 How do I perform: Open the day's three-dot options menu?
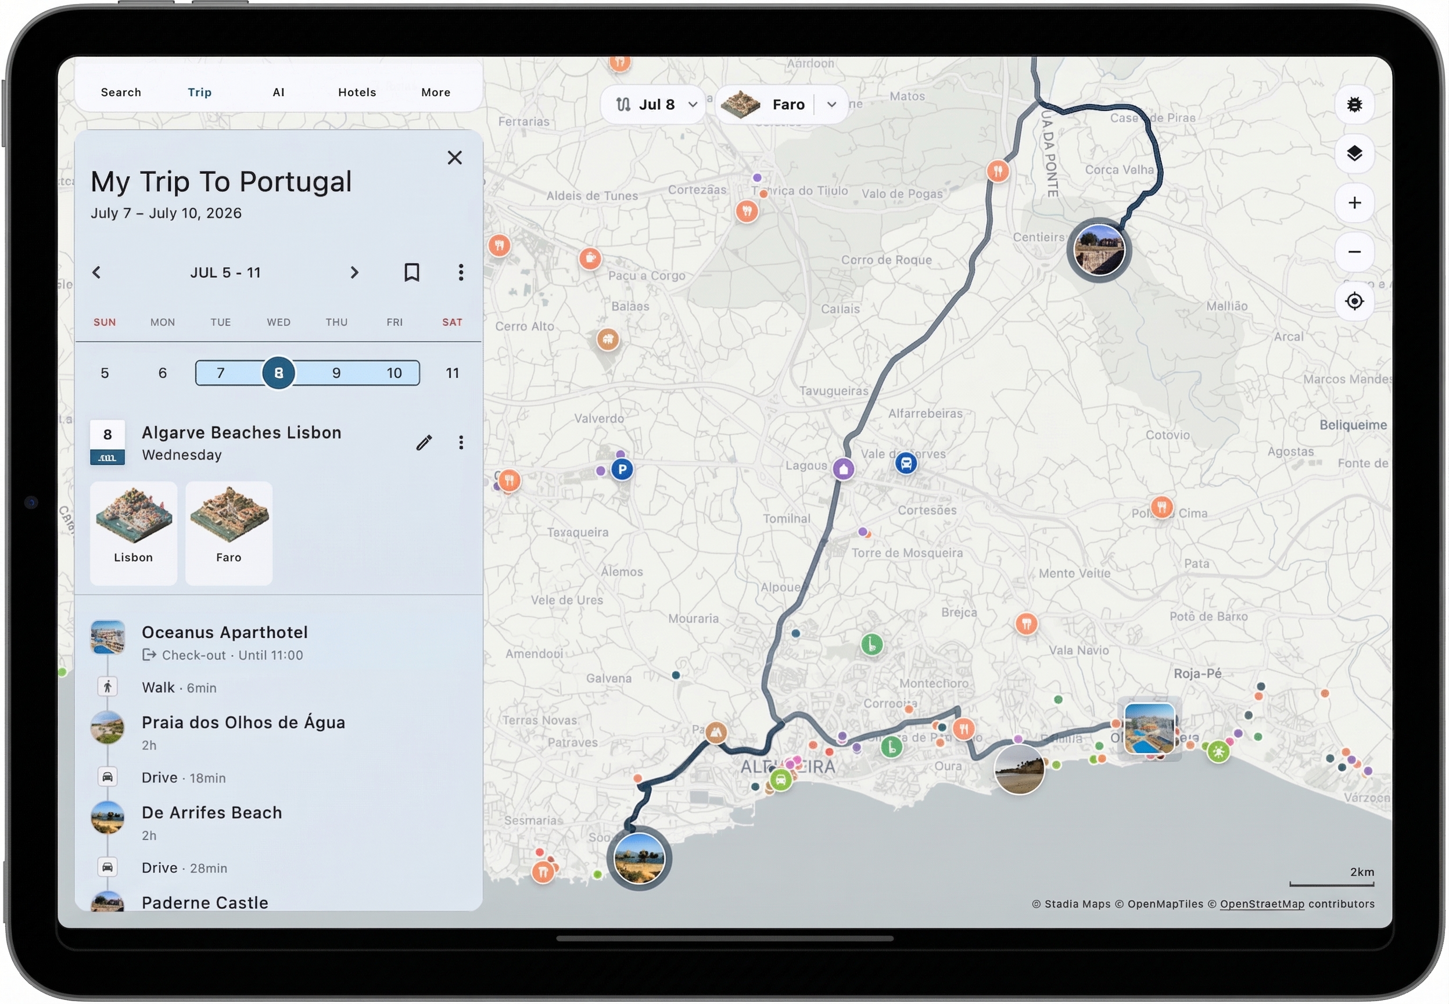click(462, 442)
